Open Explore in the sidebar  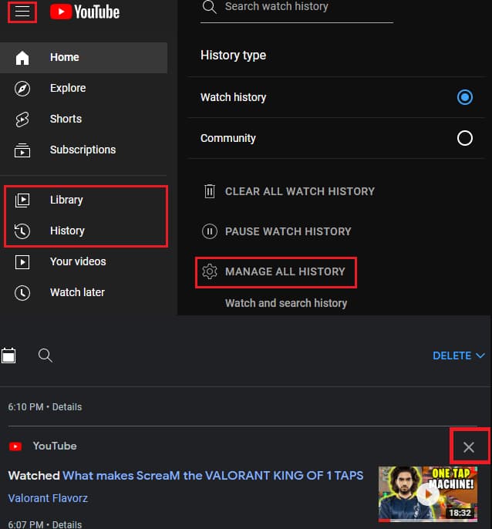click(x=84, y=89)
